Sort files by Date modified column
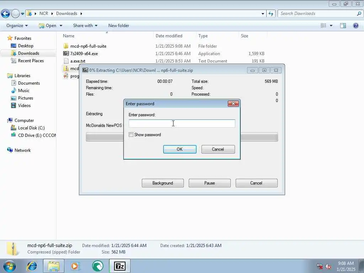 point(169,36)
